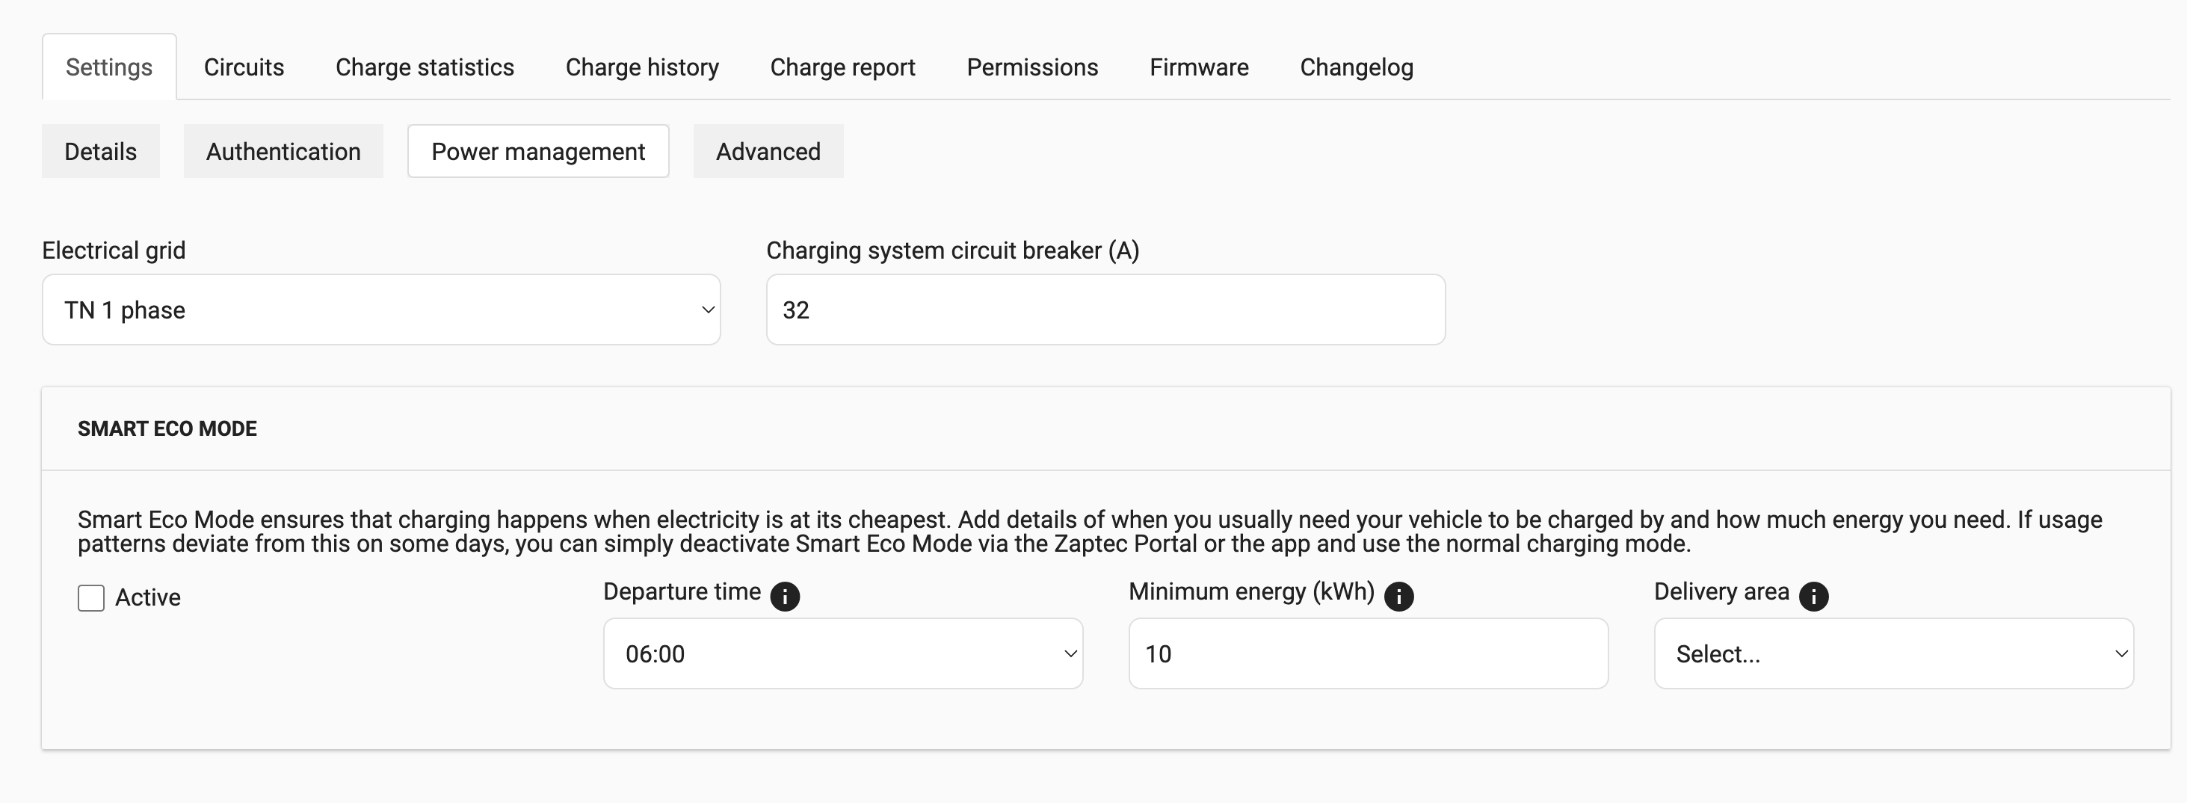Enable the Smart Eco Mode Active checkbox
The width and height of the screenshot is (2187, 803).
pyautogui.click(x=92, y=597)
